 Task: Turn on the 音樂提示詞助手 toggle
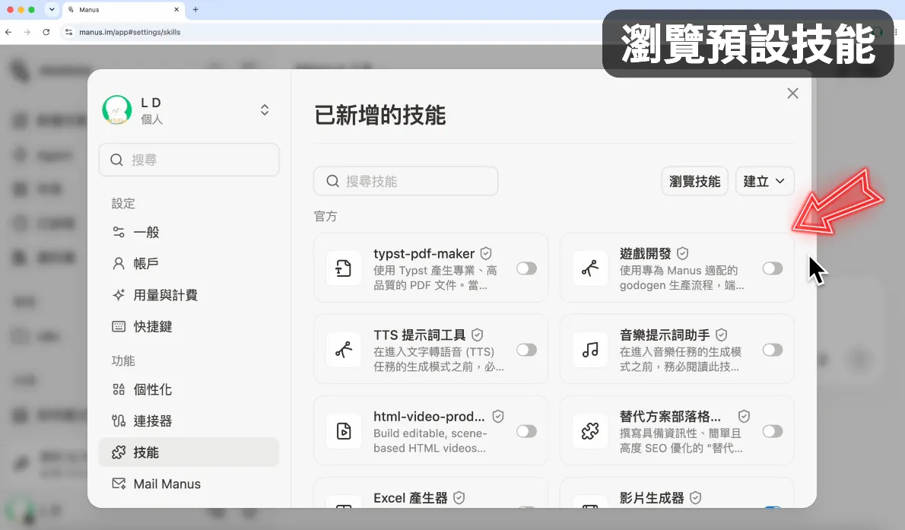pyautogui.click(x=773, y=350)
